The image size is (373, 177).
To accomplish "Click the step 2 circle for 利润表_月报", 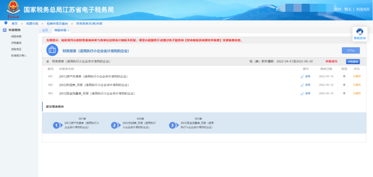I will pos(115,125).
